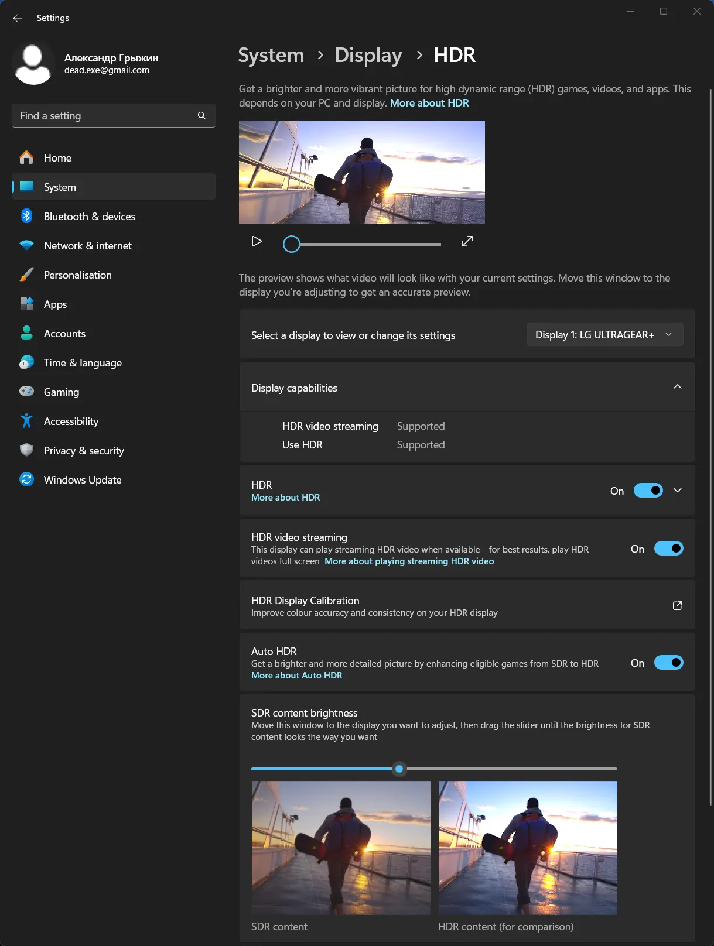Open Privacy & security settings
Image resolution: width=714 pixels, height=946 pixels.
pos(84,450)
